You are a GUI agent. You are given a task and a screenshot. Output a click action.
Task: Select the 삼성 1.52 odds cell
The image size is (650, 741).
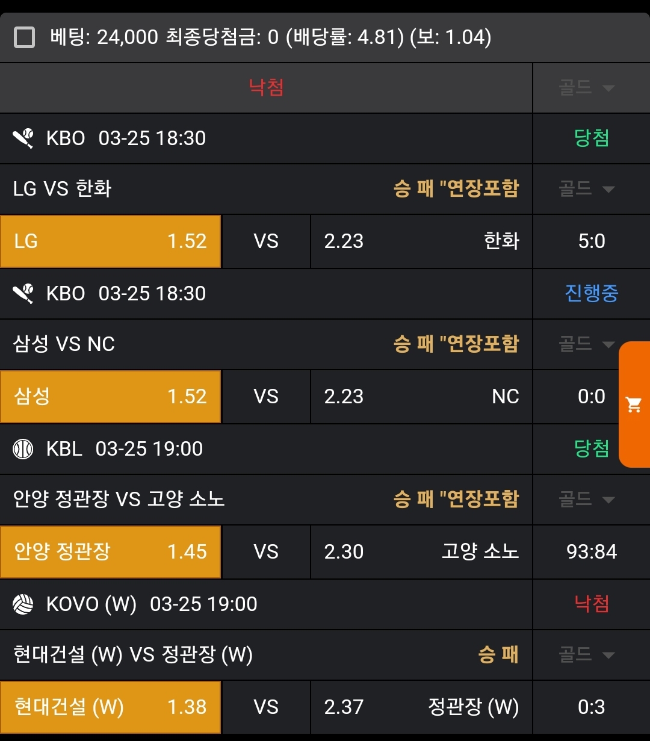point(111,397)
